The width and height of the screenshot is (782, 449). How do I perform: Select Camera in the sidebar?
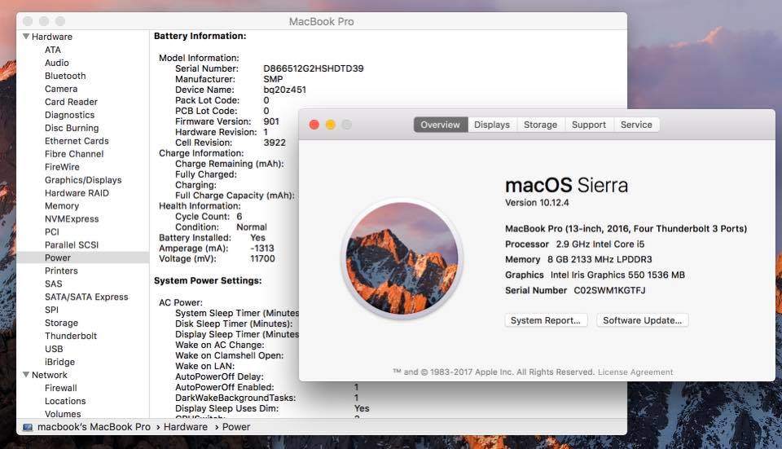click(61, 89)
